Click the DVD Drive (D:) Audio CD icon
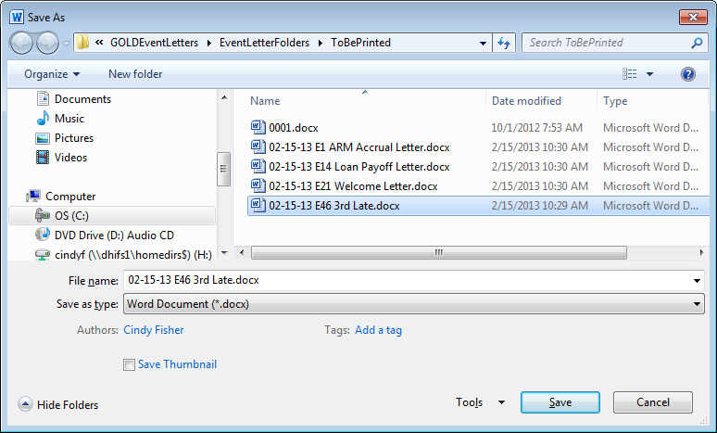The height and width of the screenshot is (433, 717). click(x=43, y=236)
